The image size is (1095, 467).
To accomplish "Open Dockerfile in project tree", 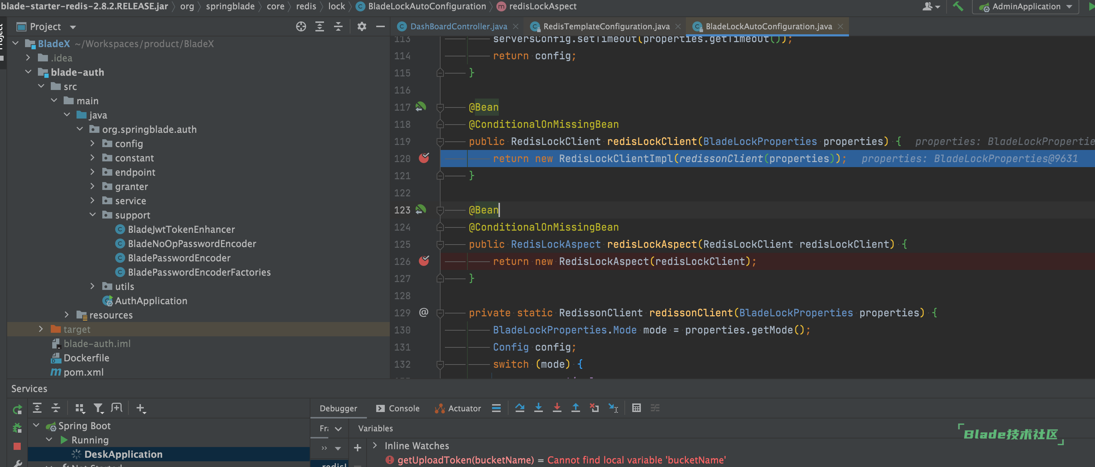I will (x=86, y=358).
